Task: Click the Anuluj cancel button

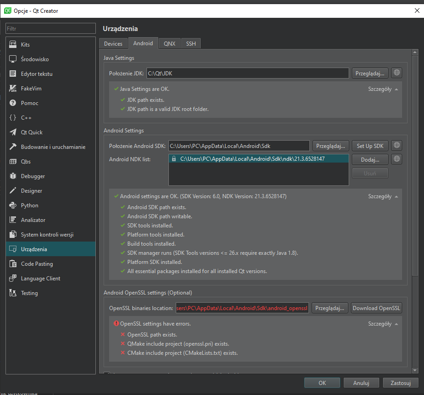Action: coord(361,383)
